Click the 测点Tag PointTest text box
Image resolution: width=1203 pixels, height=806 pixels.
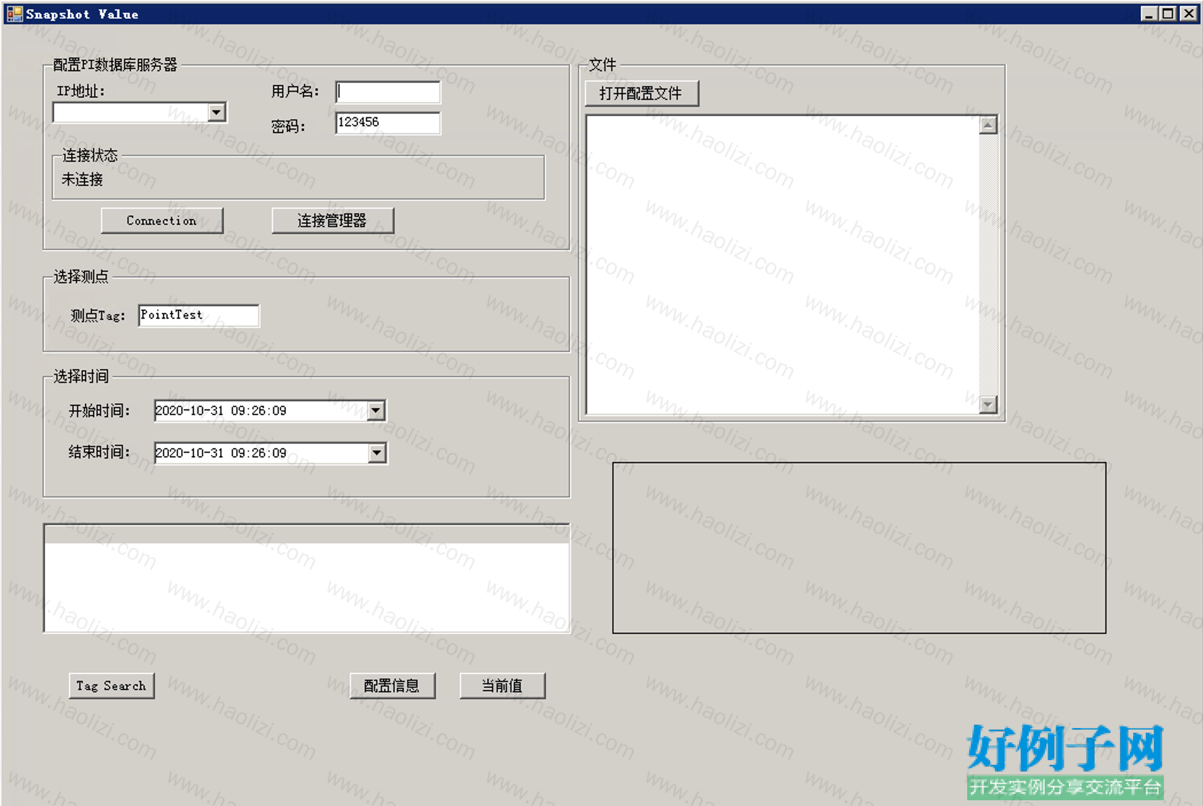point(198,315)
